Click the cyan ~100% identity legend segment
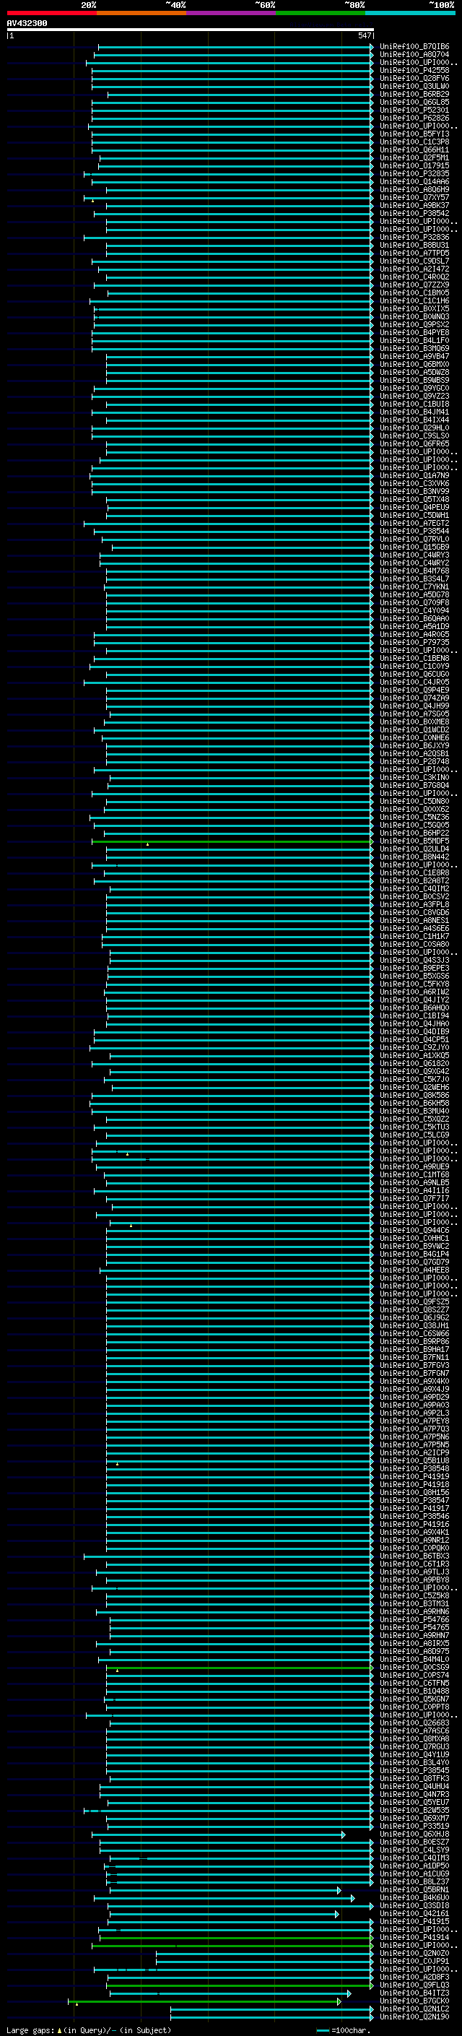Image resolution: width=462 pixels, height=2036 pixels. (410, 13)
